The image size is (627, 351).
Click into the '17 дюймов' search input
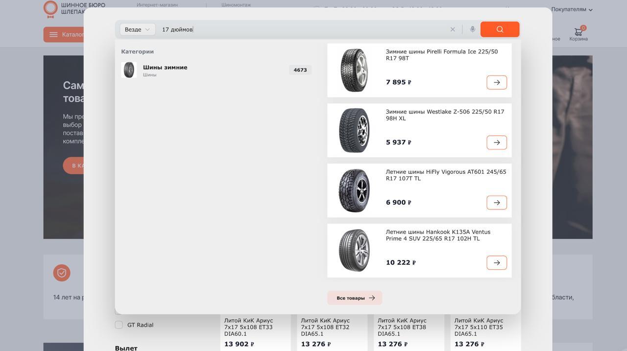click(x=303, y=29)
